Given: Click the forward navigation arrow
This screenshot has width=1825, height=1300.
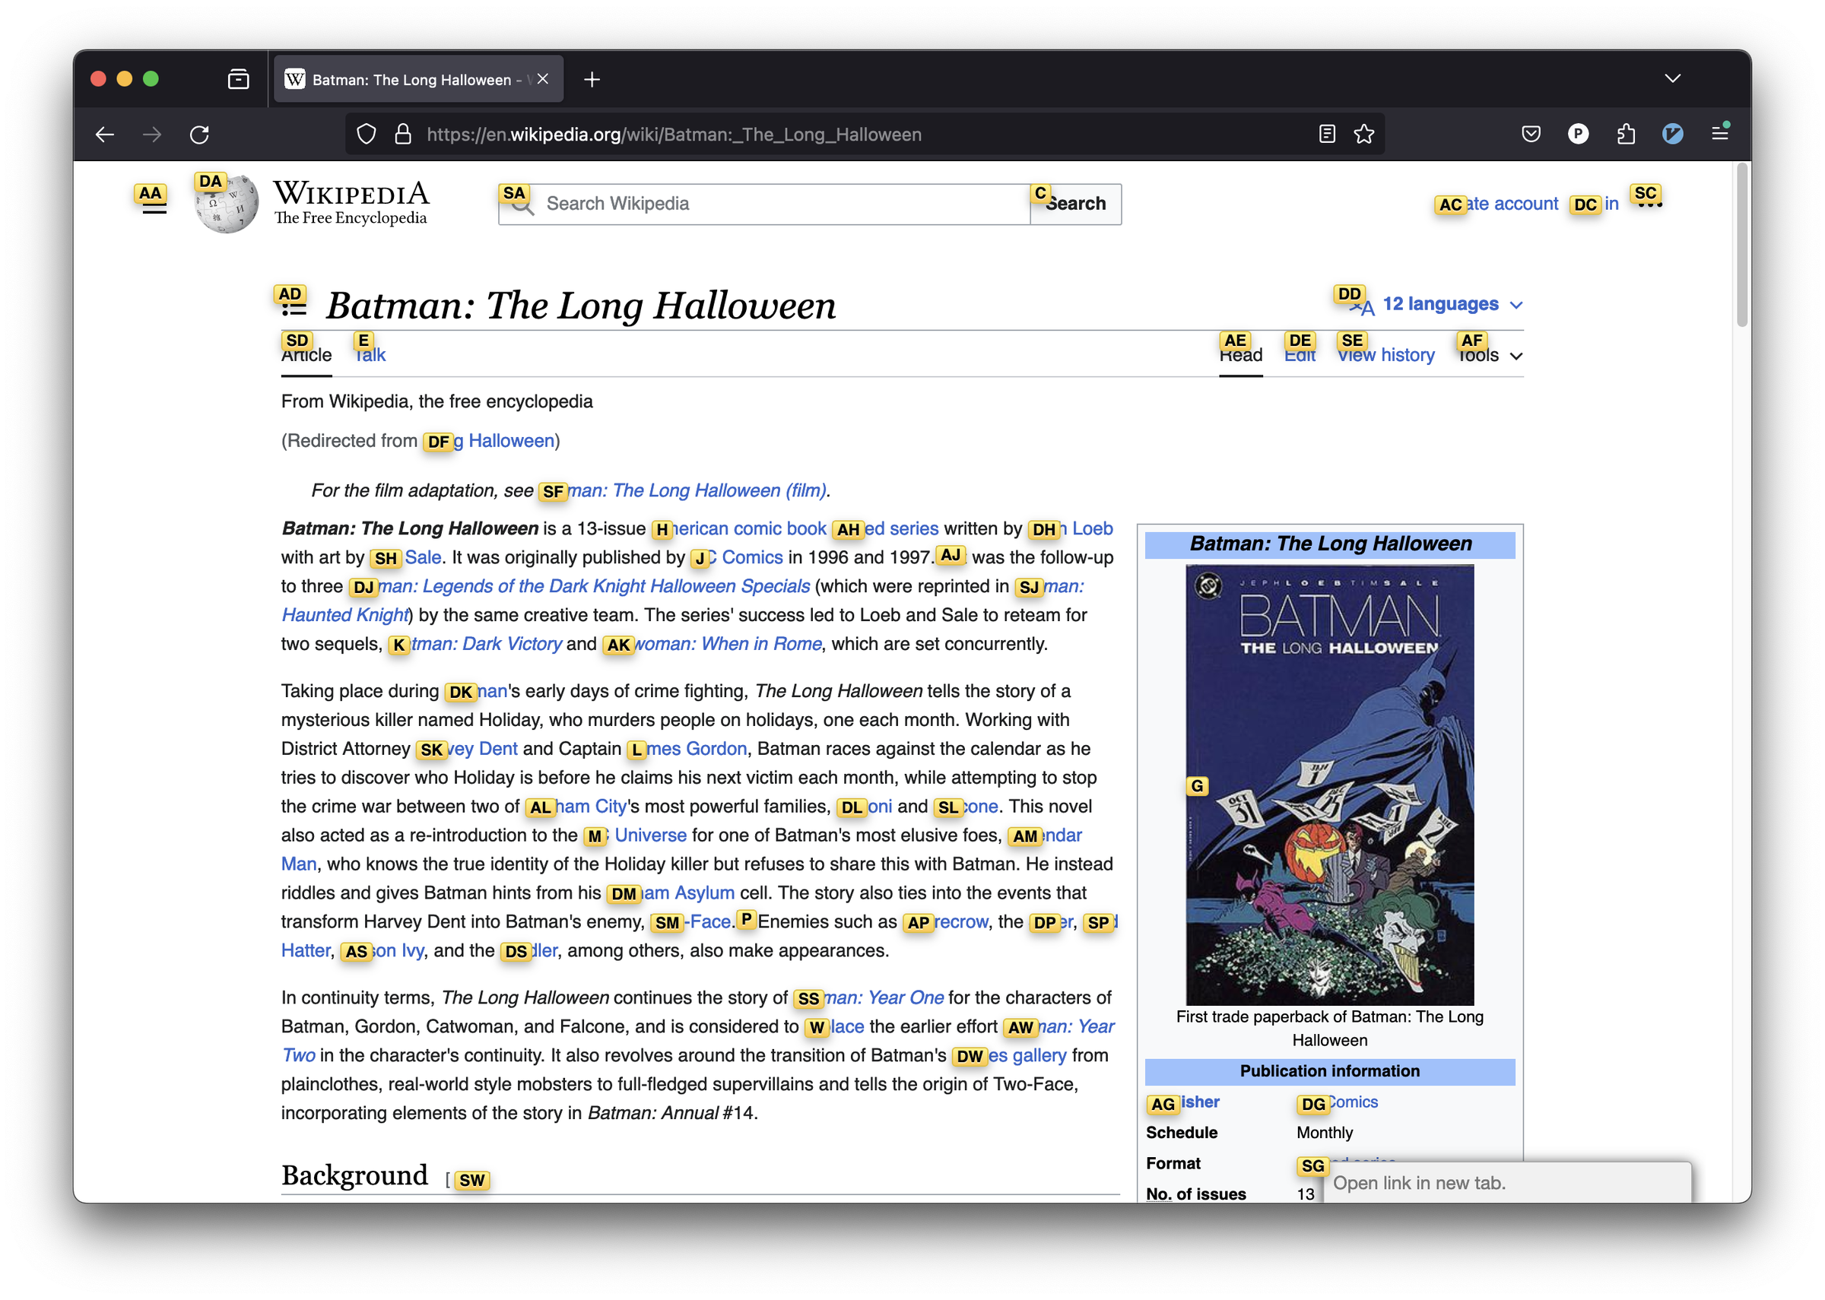Looking at the screenshot, I should (x=151, y=135).
